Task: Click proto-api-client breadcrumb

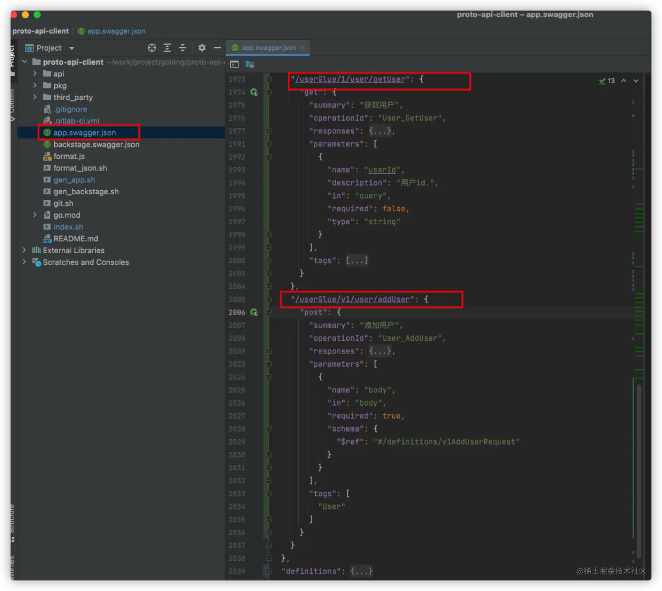Action: click(x=41, y=31)
